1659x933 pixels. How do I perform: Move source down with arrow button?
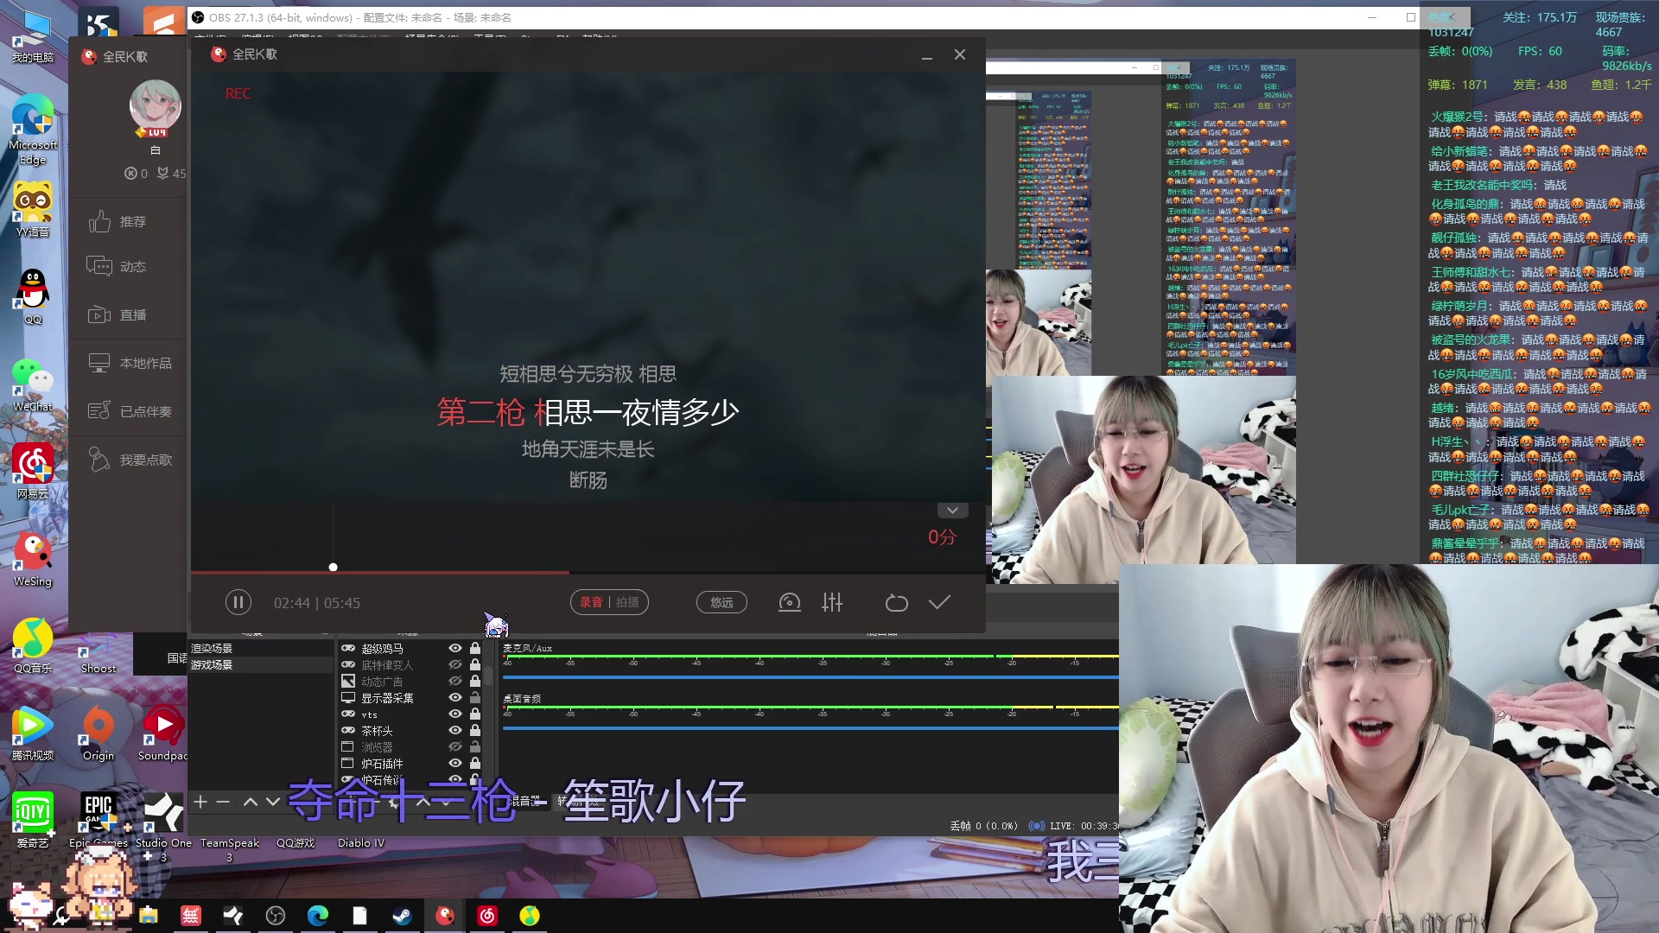pos(273,802)
